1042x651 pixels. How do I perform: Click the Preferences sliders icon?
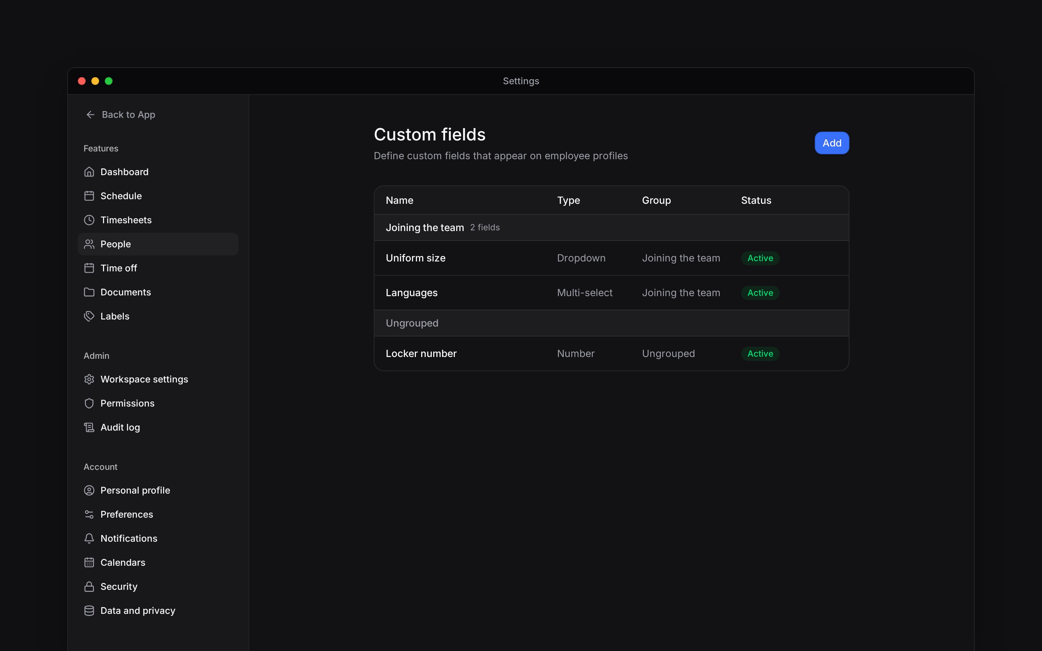[89, 514]
